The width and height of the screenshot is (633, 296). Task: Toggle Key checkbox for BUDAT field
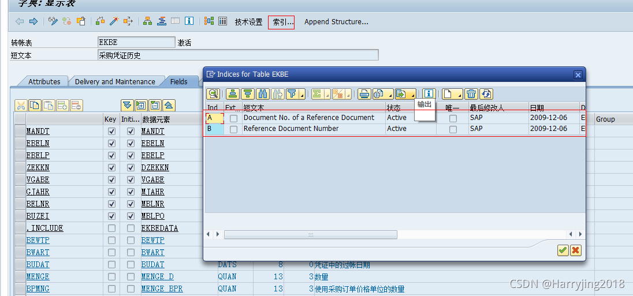tap(112, 264)
